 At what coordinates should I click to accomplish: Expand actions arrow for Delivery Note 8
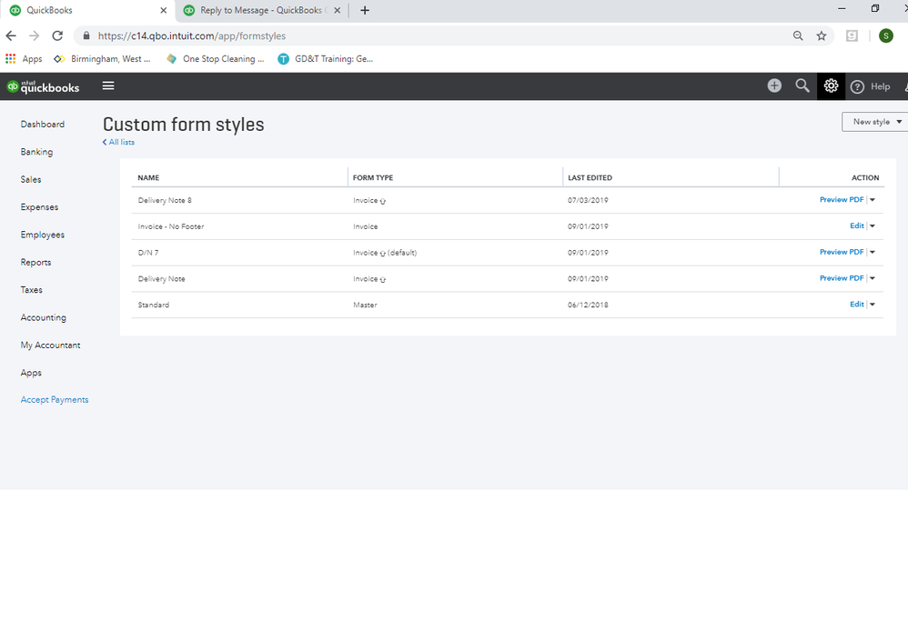tap(873, 200)
